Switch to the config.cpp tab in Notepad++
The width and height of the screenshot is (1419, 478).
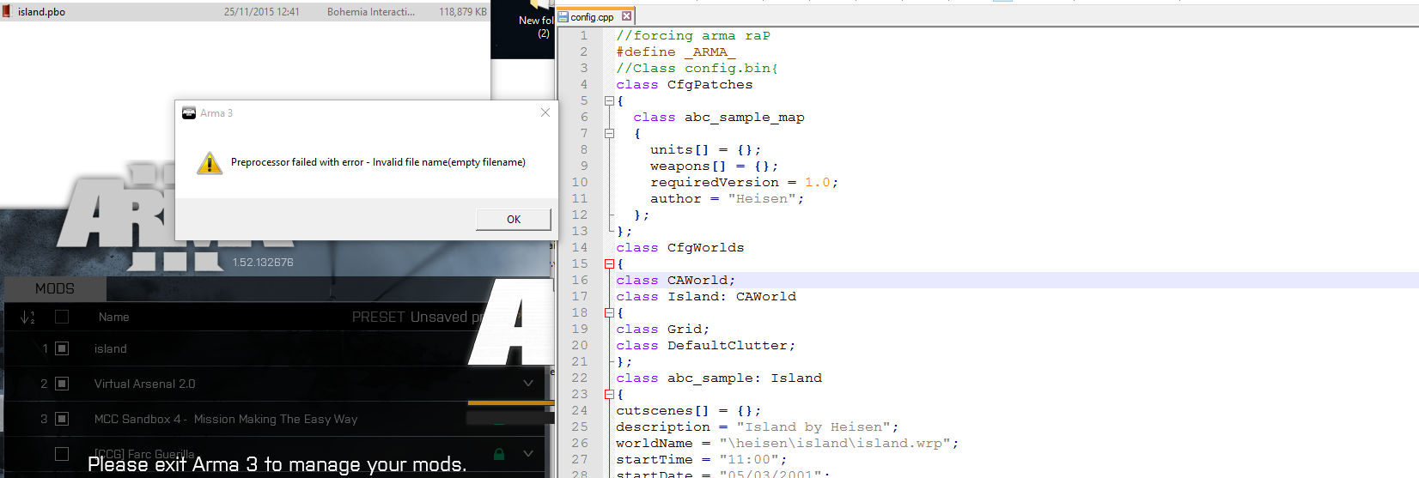[x=592, y=16]
